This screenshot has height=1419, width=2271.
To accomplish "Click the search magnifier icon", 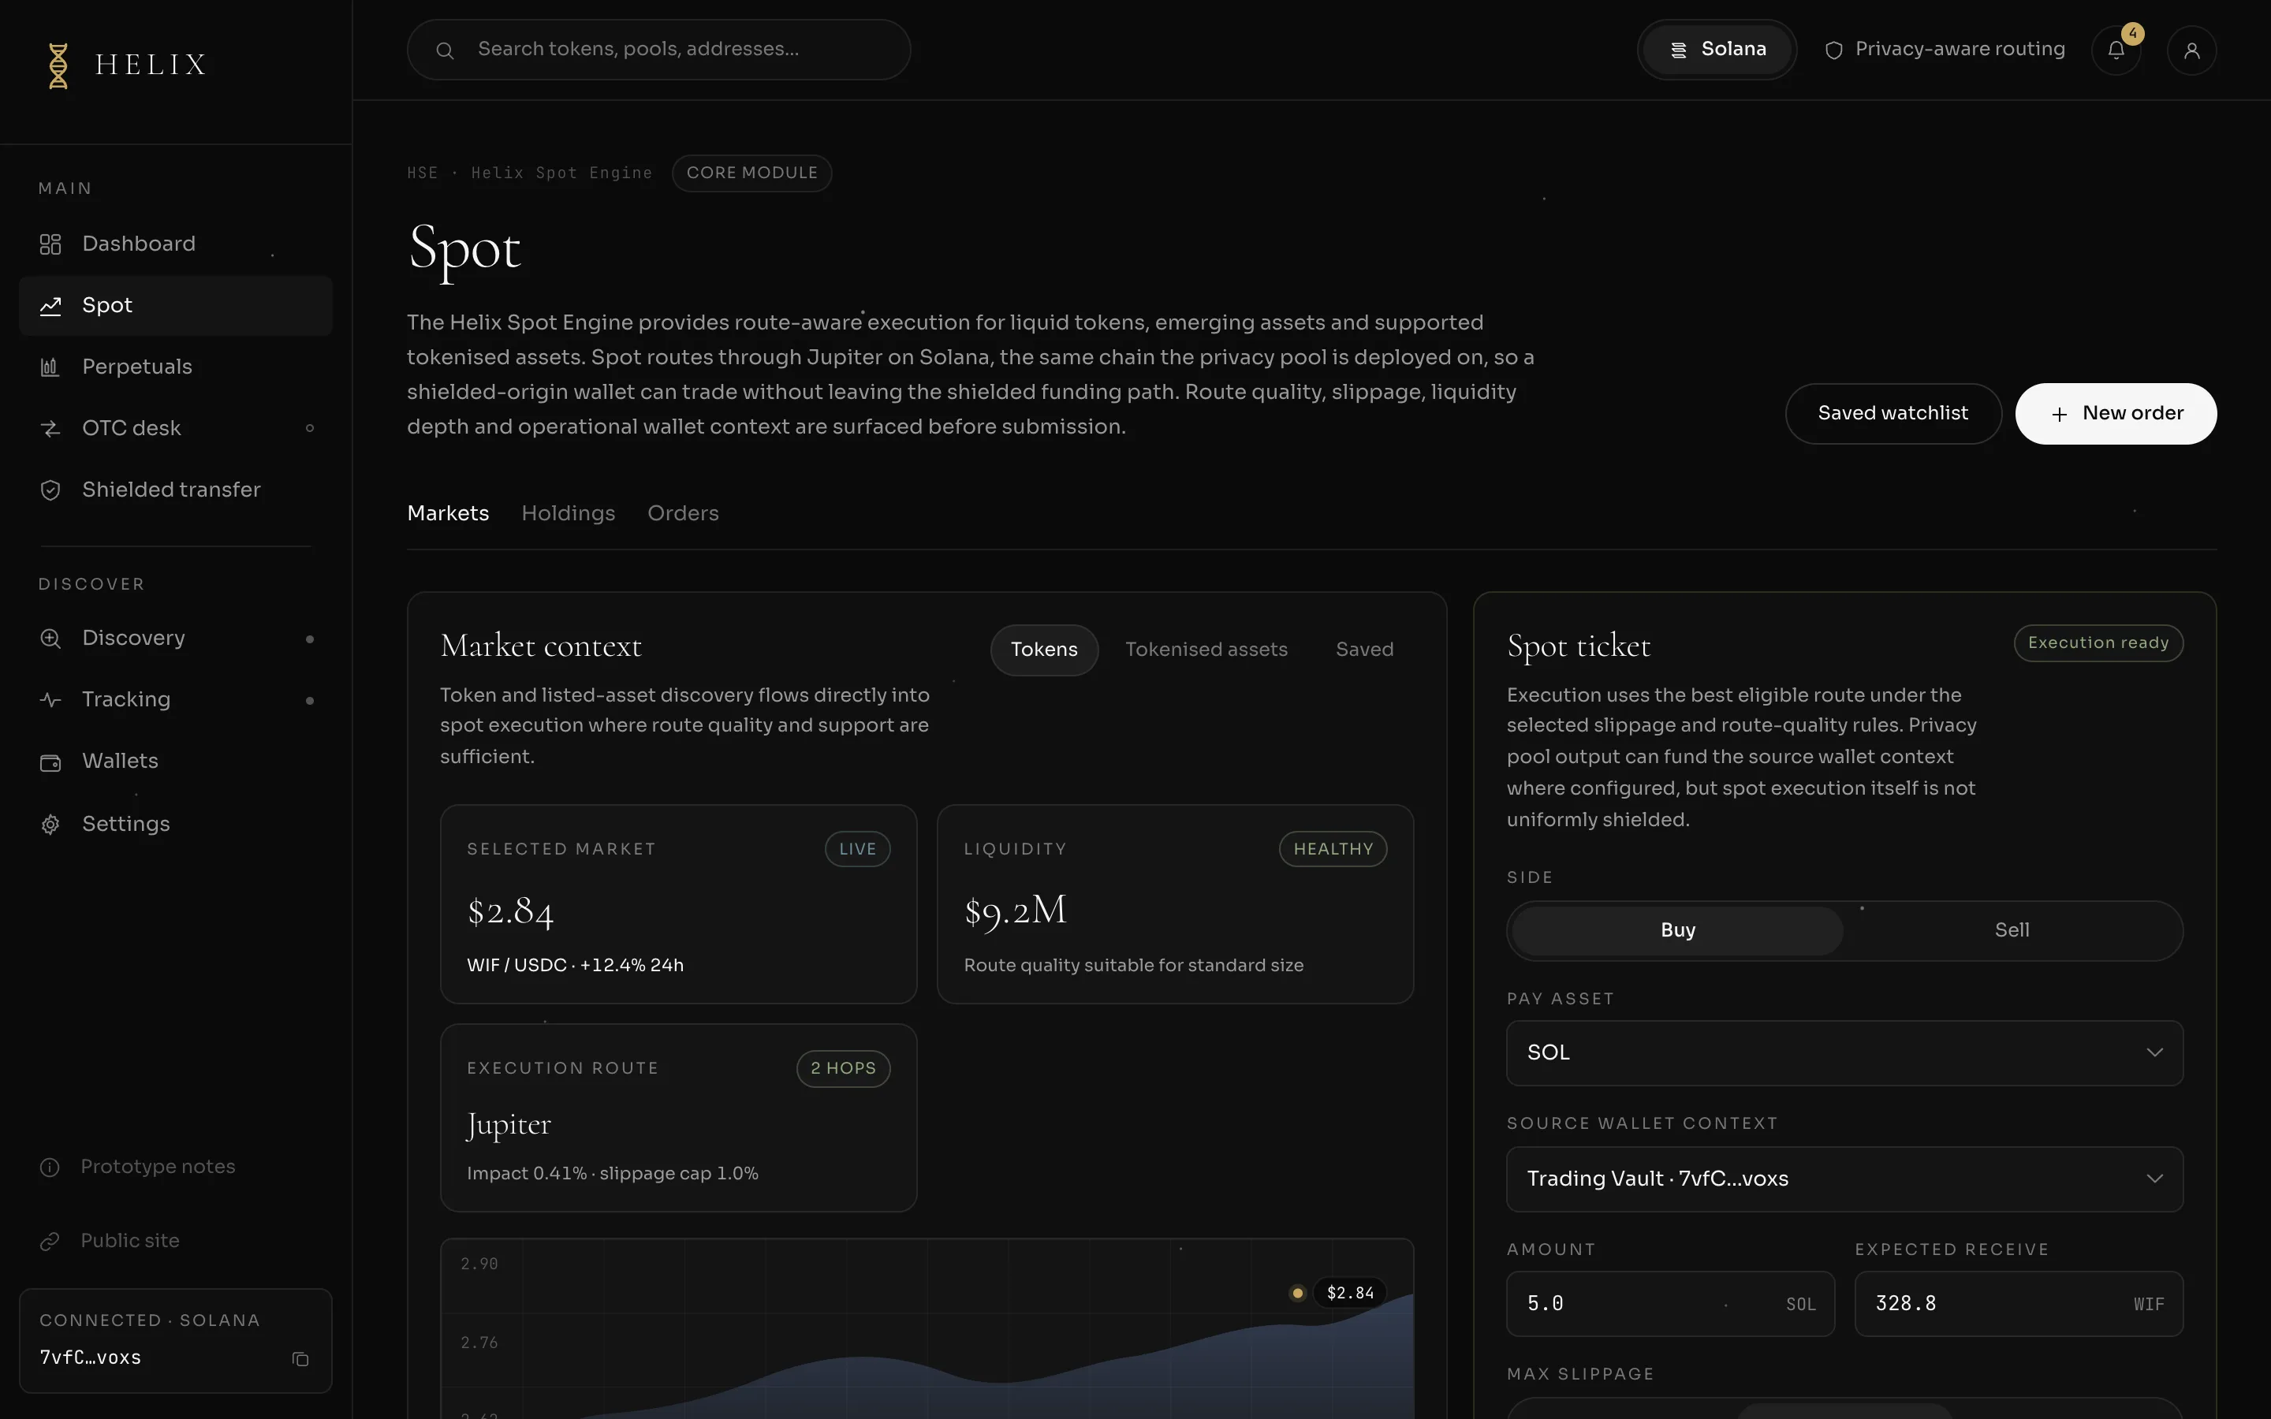I will [x=445, y=50].
